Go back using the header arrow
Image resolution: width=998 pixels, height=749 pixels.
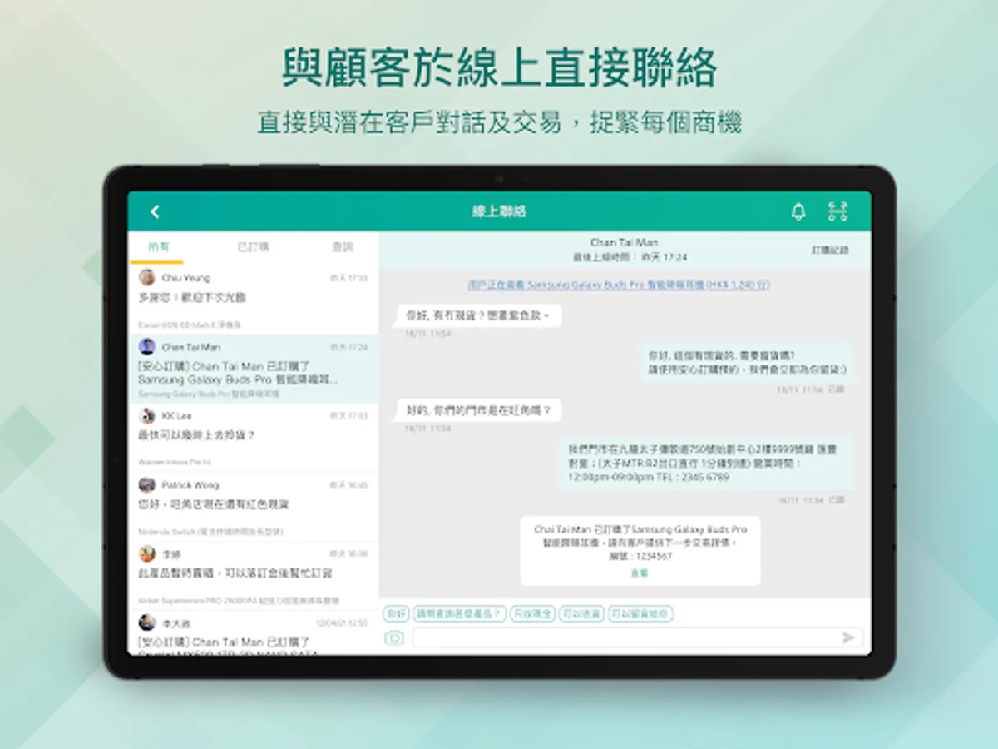coord(155,212)
